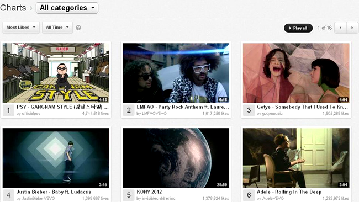Click the Gotye - Somebody That I Used title
The height and width of the screenshot is (202, 359).
[303, 107]
